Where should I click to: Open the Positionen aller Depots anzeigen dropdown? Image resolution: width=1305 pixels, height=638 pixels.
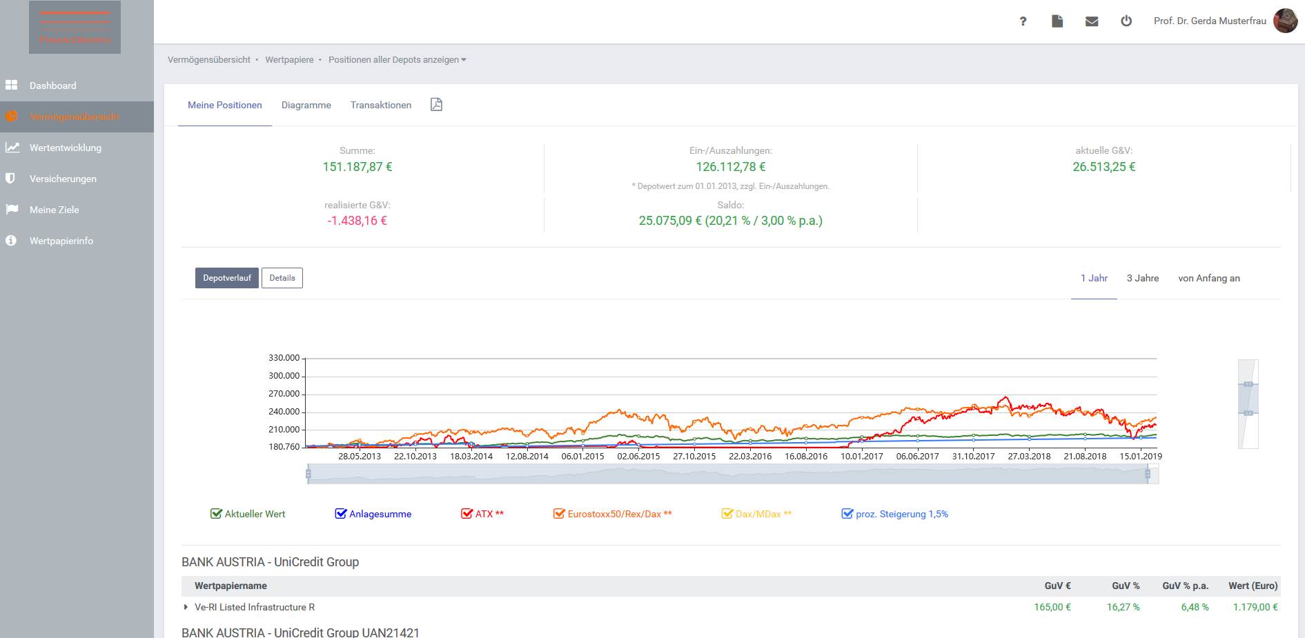tap(397, 60)
